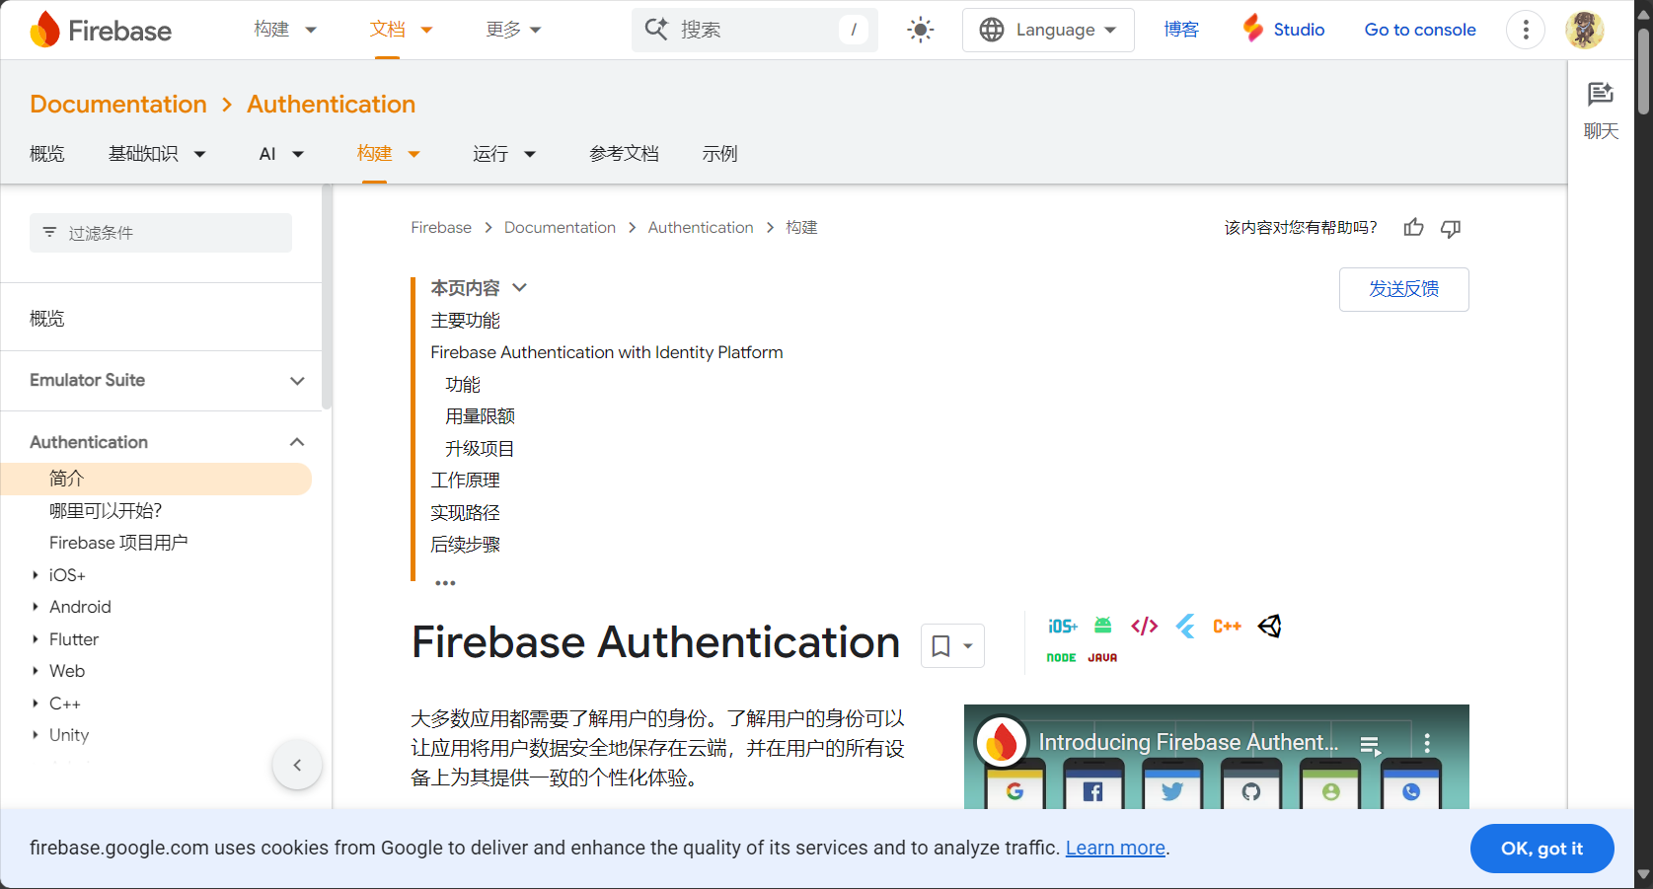Viewport: 1653px width, 889px height.
Task: Open the 博客 link
Action: click(x=1181, y=30)
